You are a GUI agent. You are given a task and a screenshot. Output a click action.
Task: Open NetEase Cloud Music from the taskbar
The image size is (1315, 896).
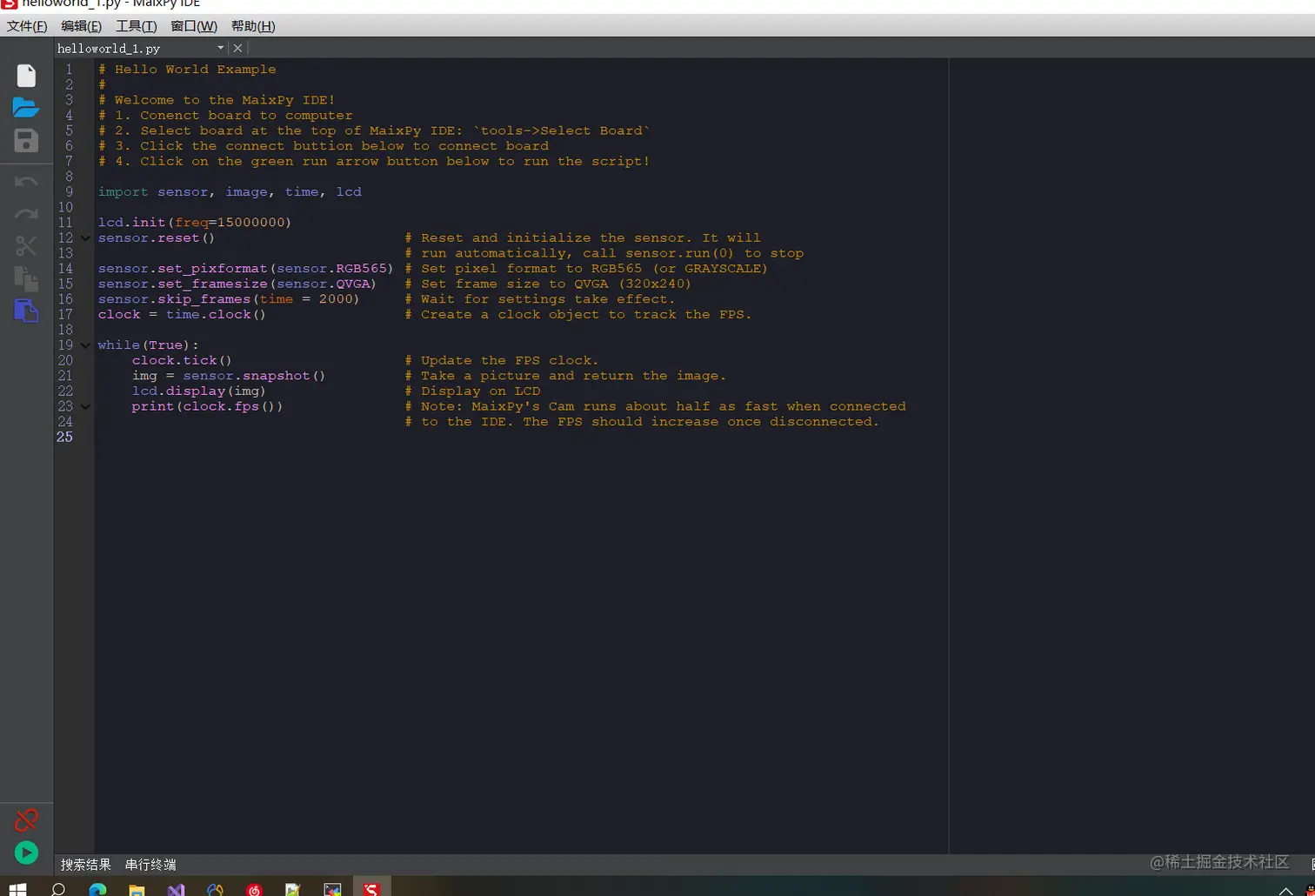coord(254,889)
